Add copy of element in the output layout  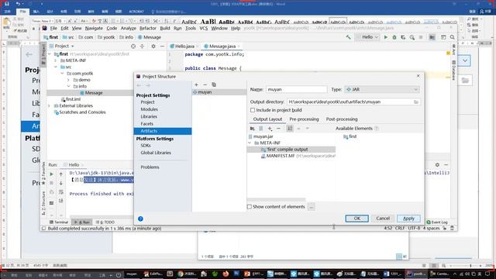click(x=270, y=129)
